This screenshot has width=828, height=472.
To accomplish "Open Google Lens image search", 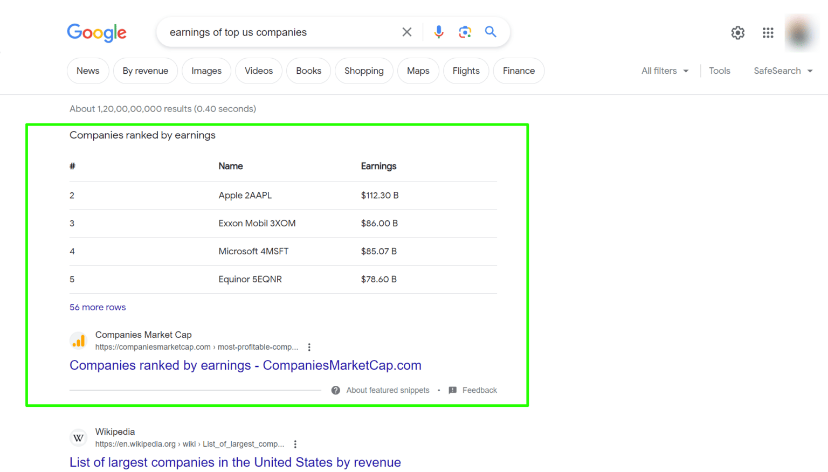I will click(x=465, y=32).
